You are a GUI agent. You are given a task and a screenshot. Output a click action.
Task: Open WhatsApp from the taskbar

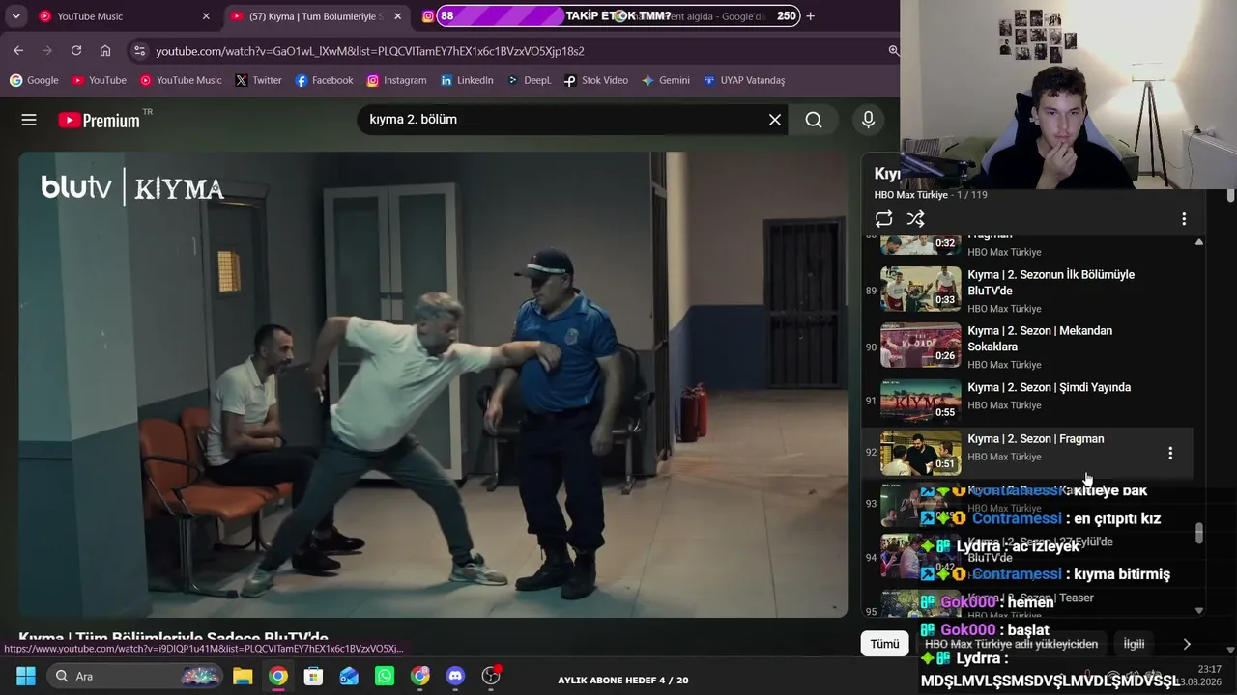coord(385,676)
